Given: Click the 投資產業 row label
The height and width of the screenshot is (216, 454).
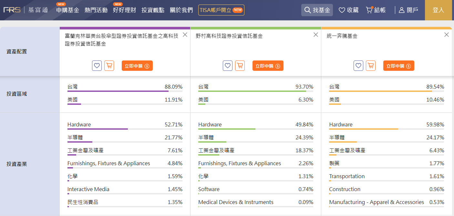Looking at the screenshot, I should 17,164.
